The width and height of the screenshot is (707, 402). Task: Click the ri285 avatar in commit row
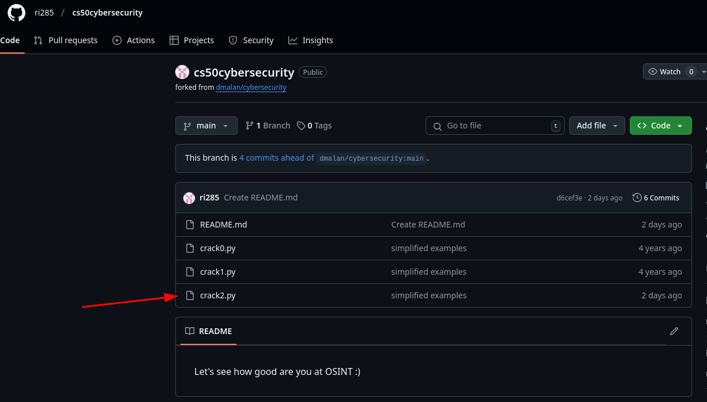[x=189, y=198]
